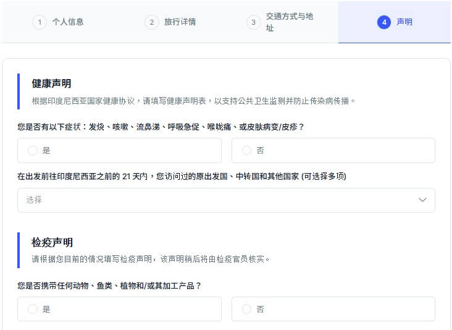Click the 健康声明 section heading
The width and height of the screenshot is (452, 330).
click(x=52, y=83)
